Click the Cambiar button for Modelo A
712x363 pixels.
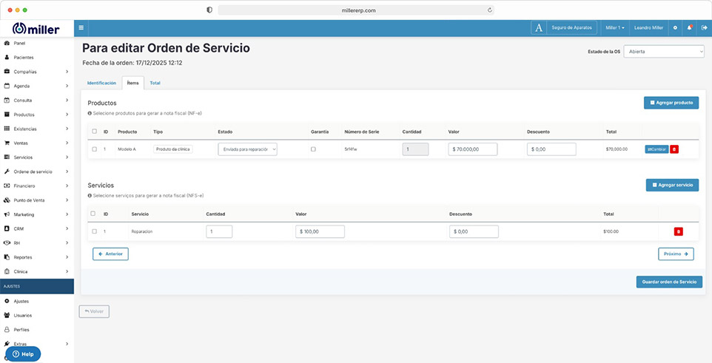pos(656,149)
